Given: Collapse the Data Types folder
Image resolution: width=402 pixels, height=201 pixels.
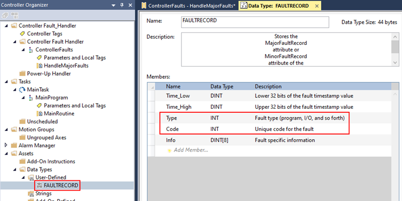Looking at the screenshot, I should 15,170.
